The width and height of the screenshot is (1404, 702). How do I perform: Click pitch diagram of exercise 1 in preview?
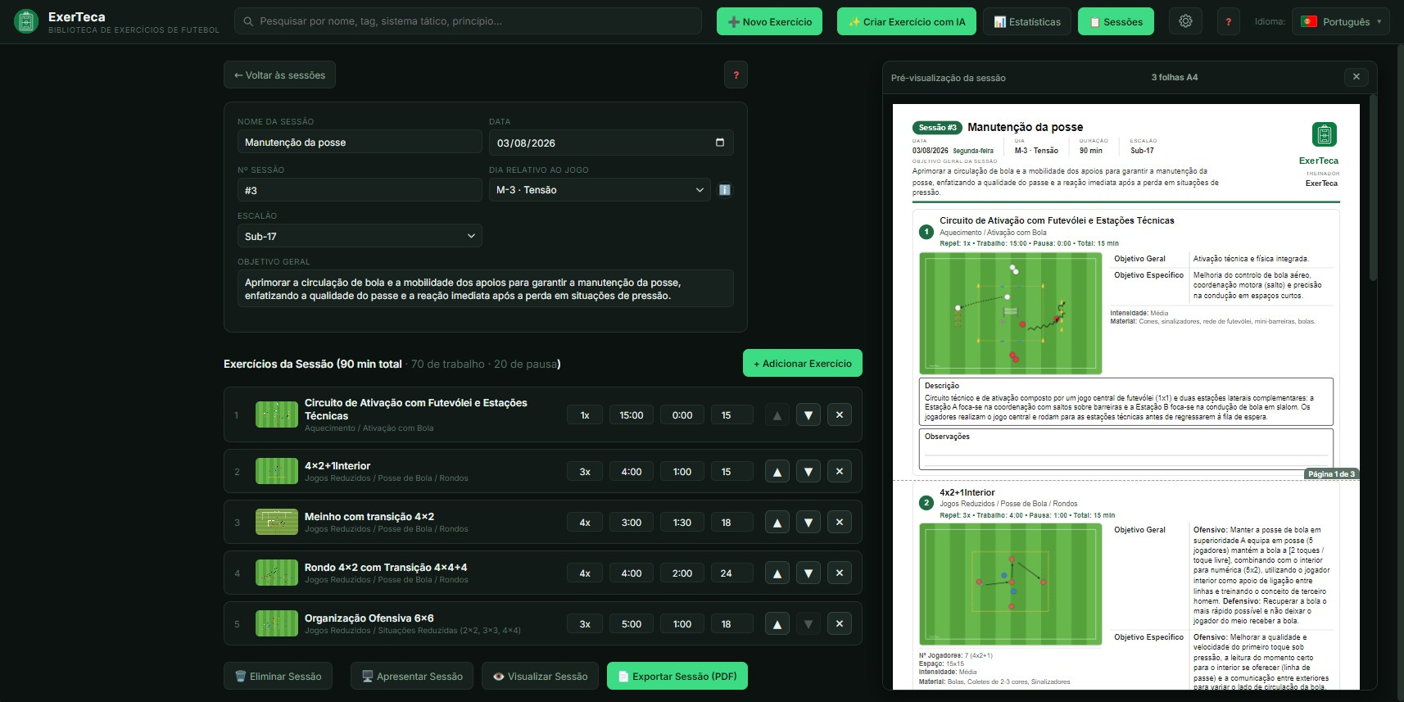click(x=1011, y=314)
